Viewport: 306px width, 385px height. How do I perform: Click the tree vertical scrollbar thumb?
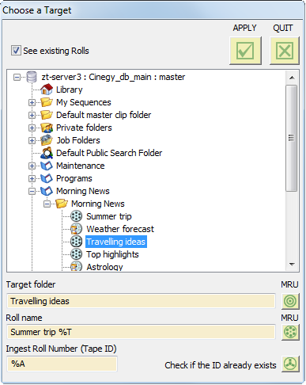click(292, 138)
